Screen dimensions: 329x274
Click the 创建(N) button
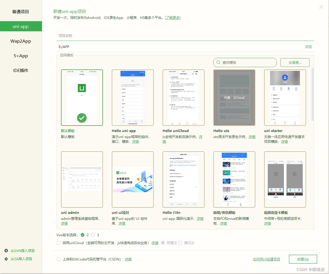click(303, 259)
